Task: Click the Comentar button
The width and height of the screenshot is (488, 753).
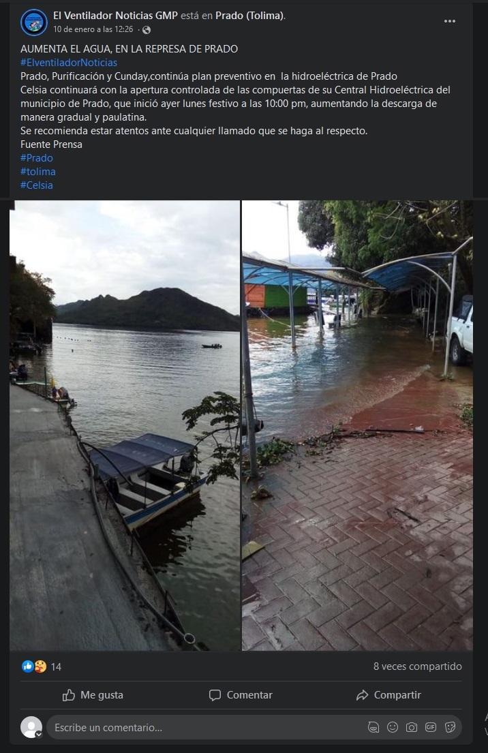Action: [x=241, y=695]
